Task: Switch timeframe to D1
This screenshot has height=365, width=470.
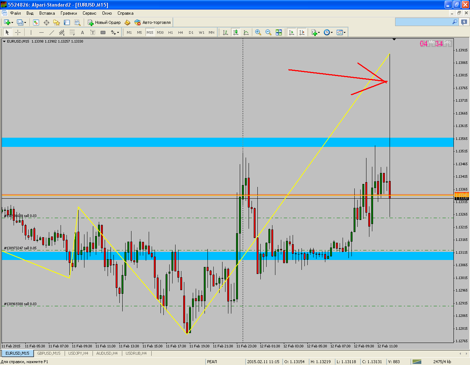Action: click(191, 32)
